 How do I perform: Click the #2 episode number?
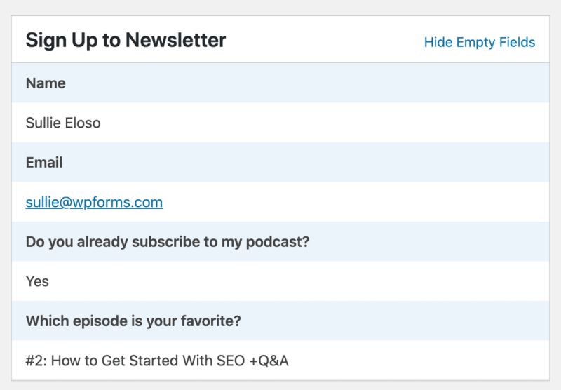point(34,361)
